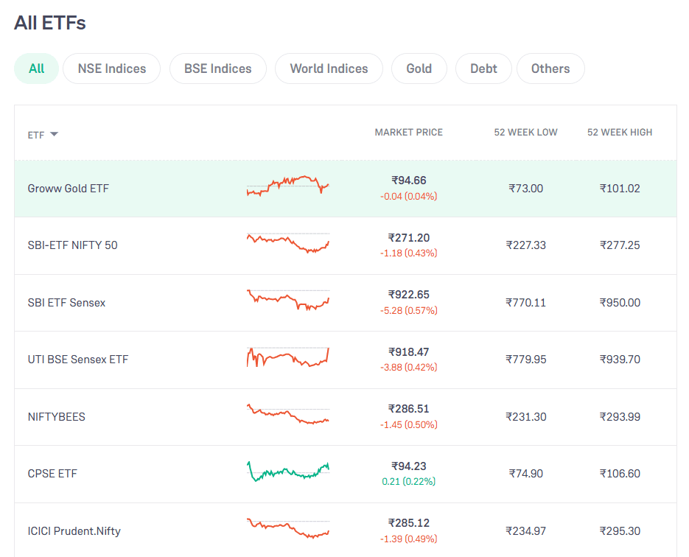
Task: Show only Debt ETFs
Action: click(483, 68)
